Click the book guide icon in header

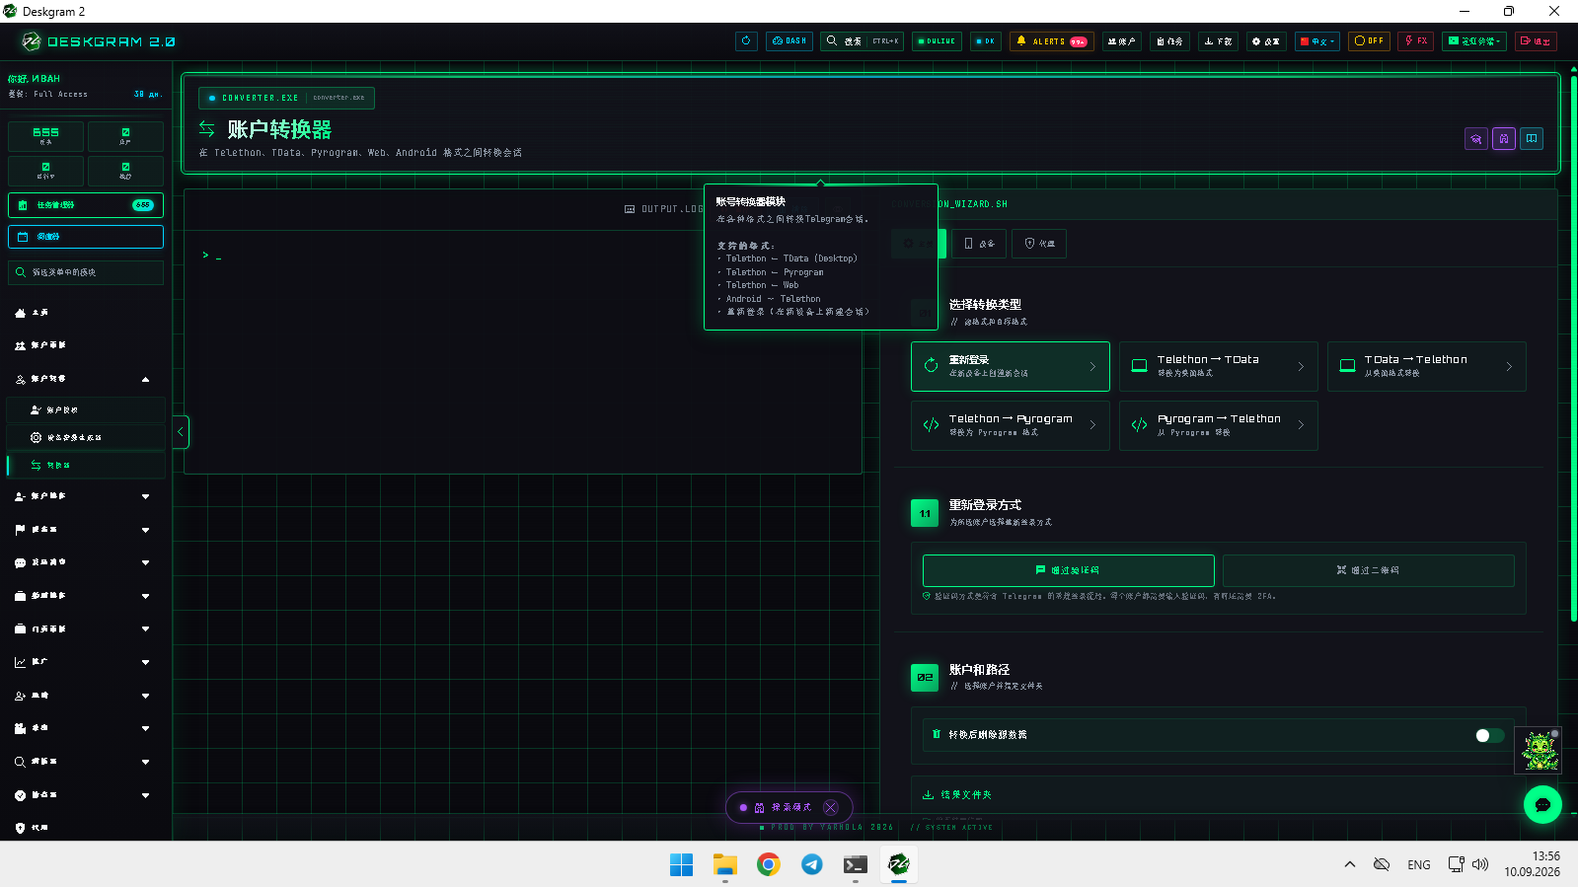[x=1532, y=139]
